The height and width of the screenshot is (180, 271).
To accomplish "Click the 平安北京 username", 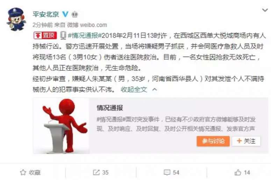I will click(46, 14).
